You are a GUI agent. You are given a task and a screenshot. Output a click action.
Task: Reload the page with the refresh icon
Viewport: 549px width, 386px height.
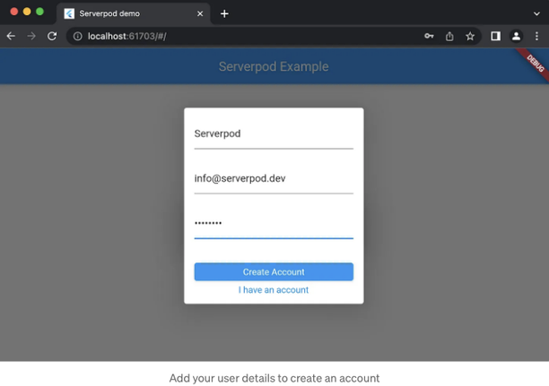(x=52, y=36)
